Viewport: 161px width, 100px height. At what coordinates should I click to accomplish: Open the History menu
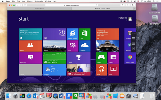[30, 1]
